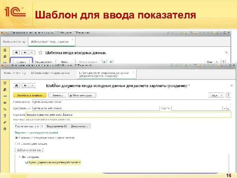This screenshot has height=178, width=237.
Task: Click Печатная форма button
Action: (82, 95)
